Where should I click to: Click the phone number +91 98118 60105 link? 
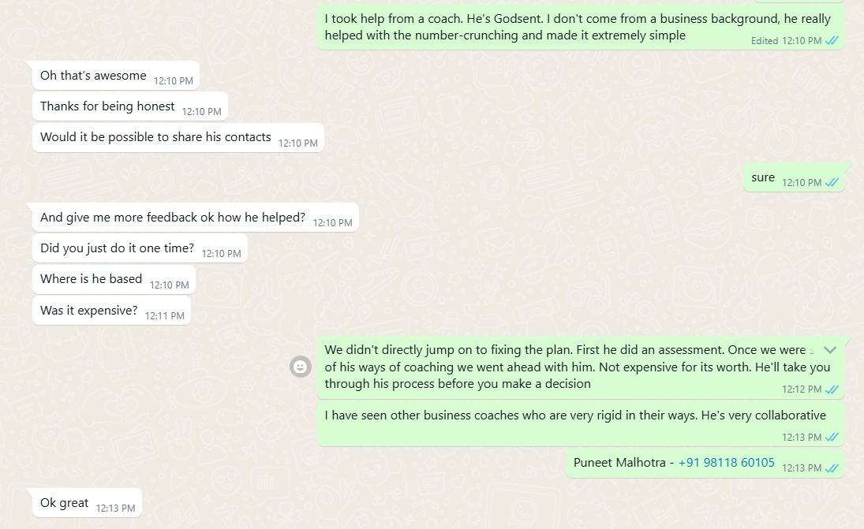point(726,463)
